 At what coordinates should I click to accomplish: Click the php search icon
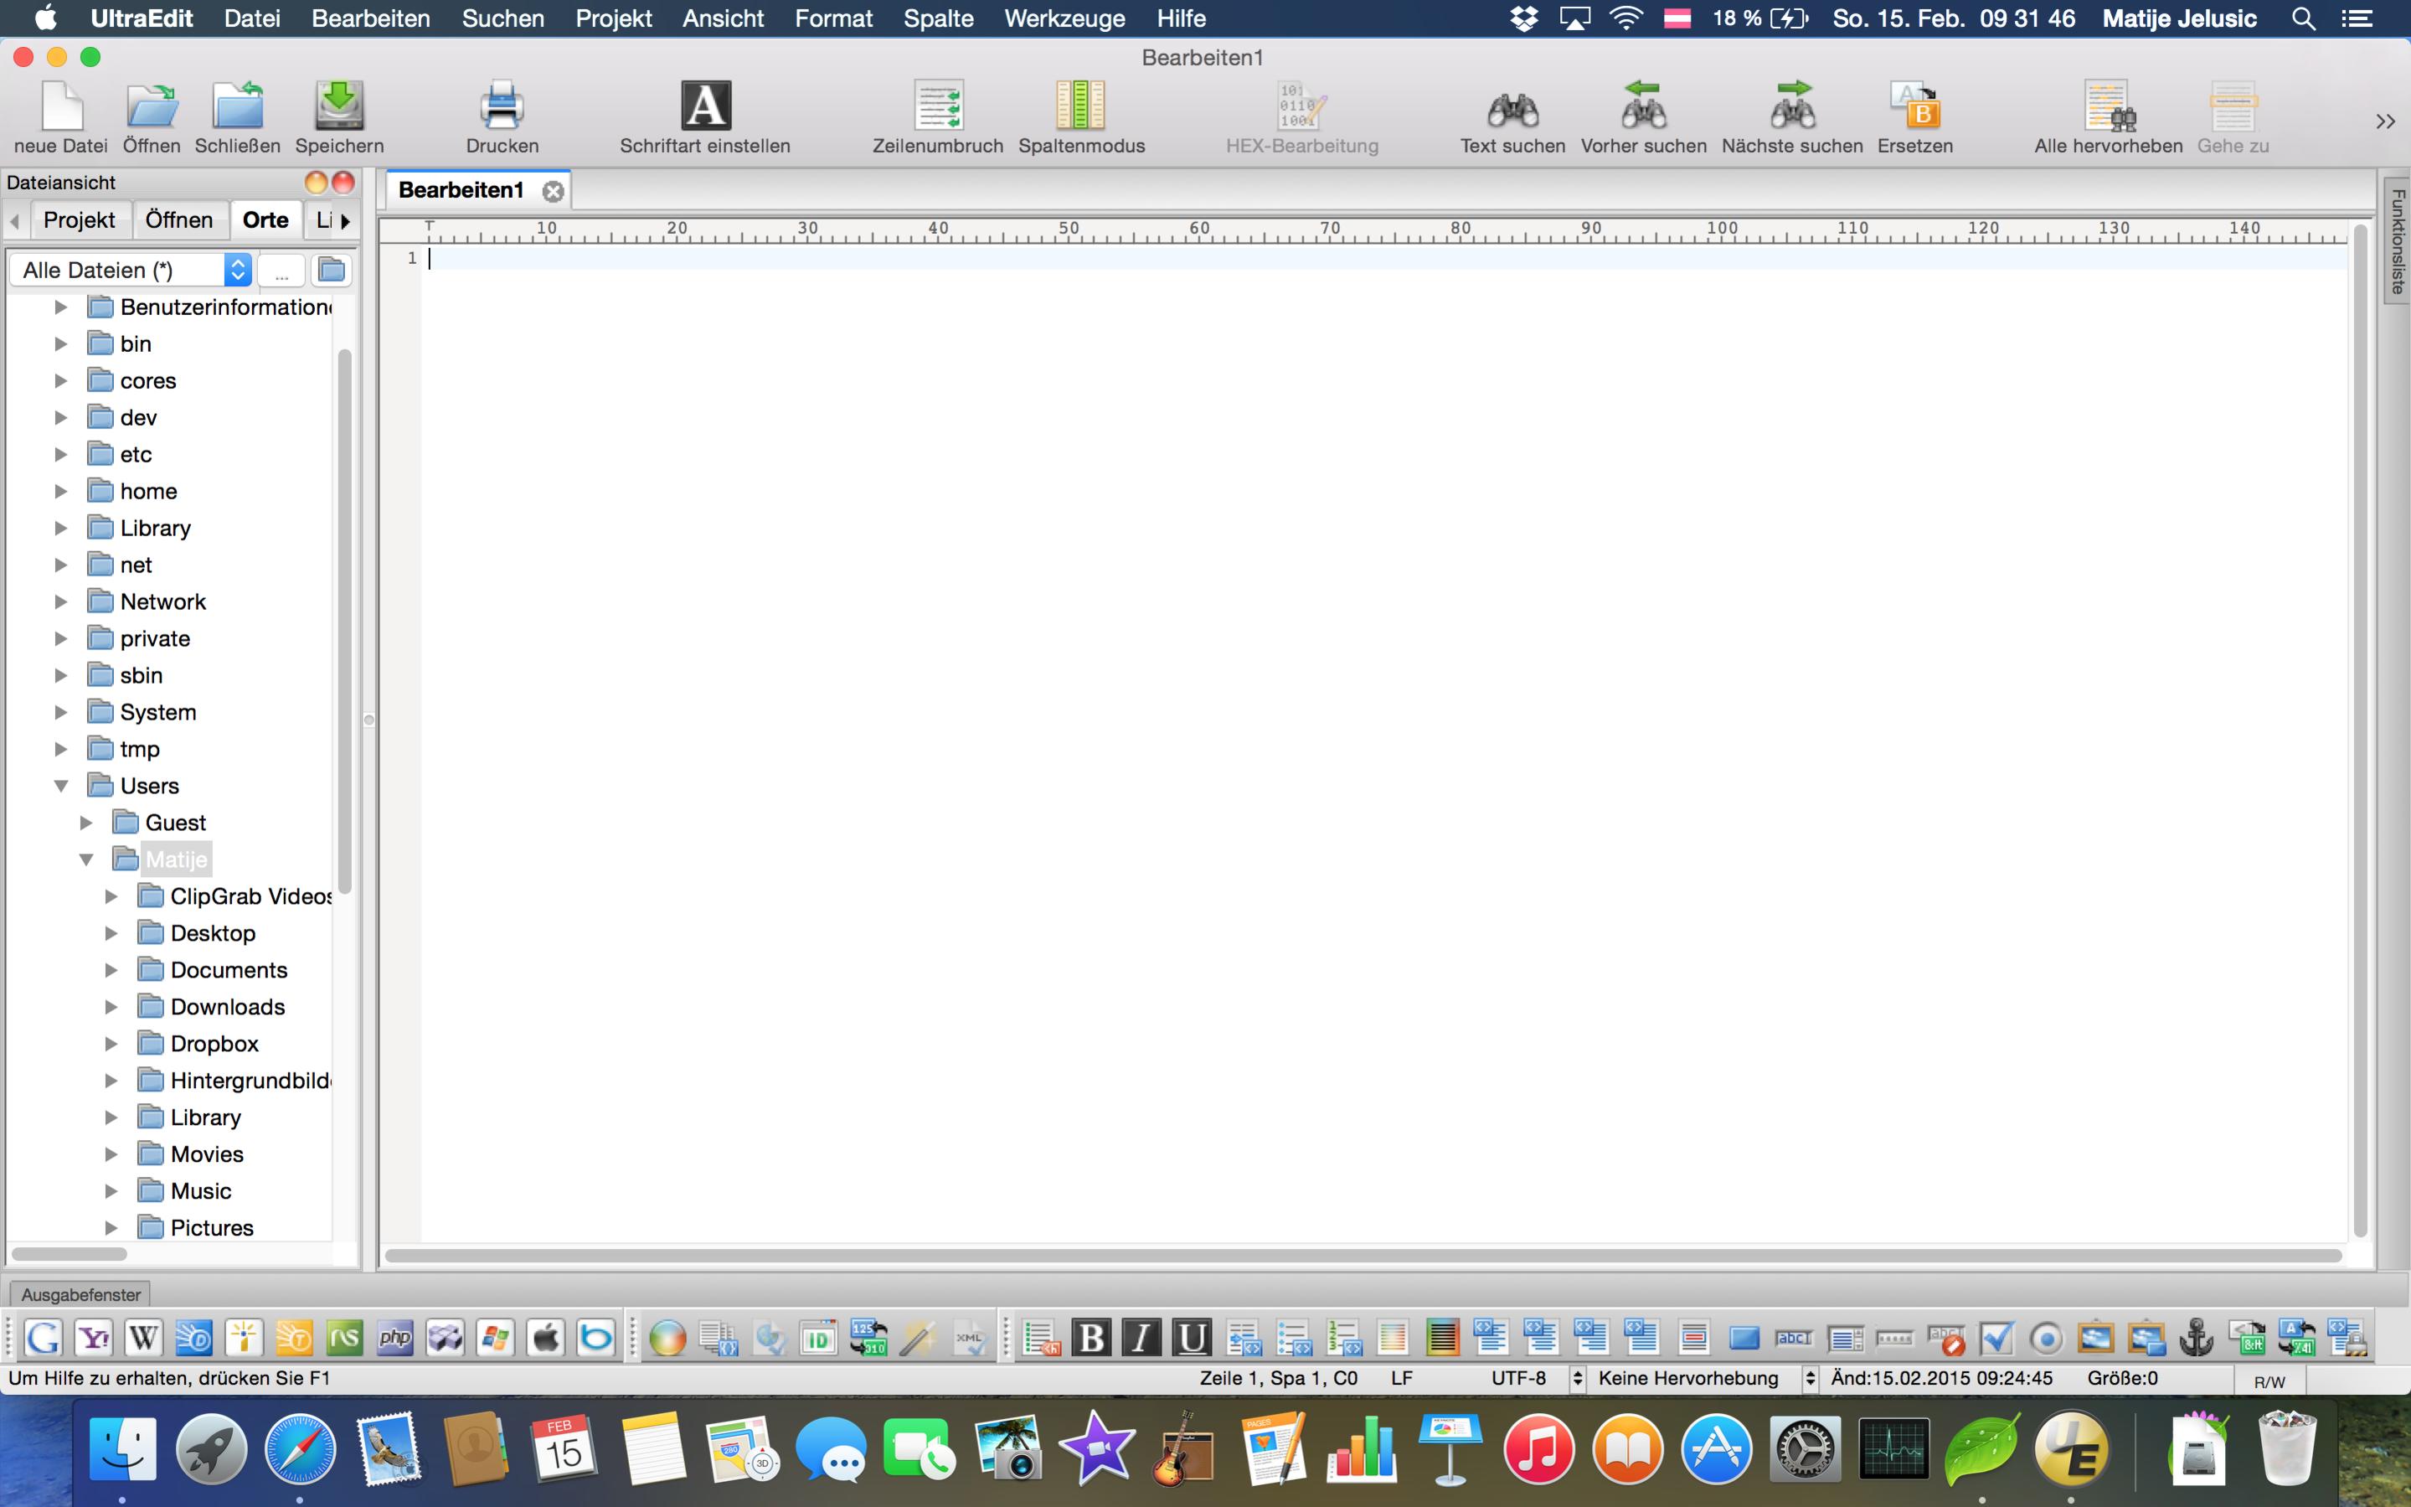394,1338
